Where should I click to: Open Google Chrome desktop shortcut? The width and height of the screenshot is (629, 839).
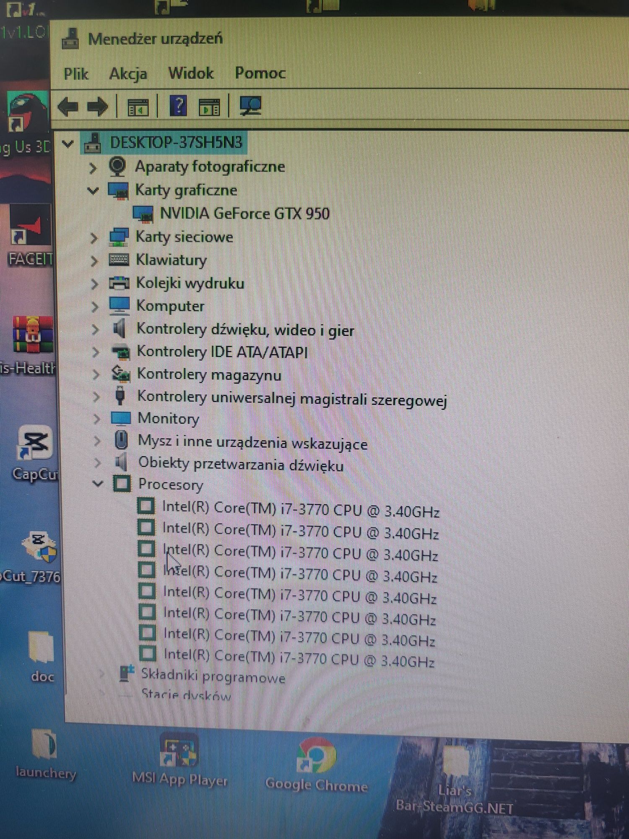point(317,765)
